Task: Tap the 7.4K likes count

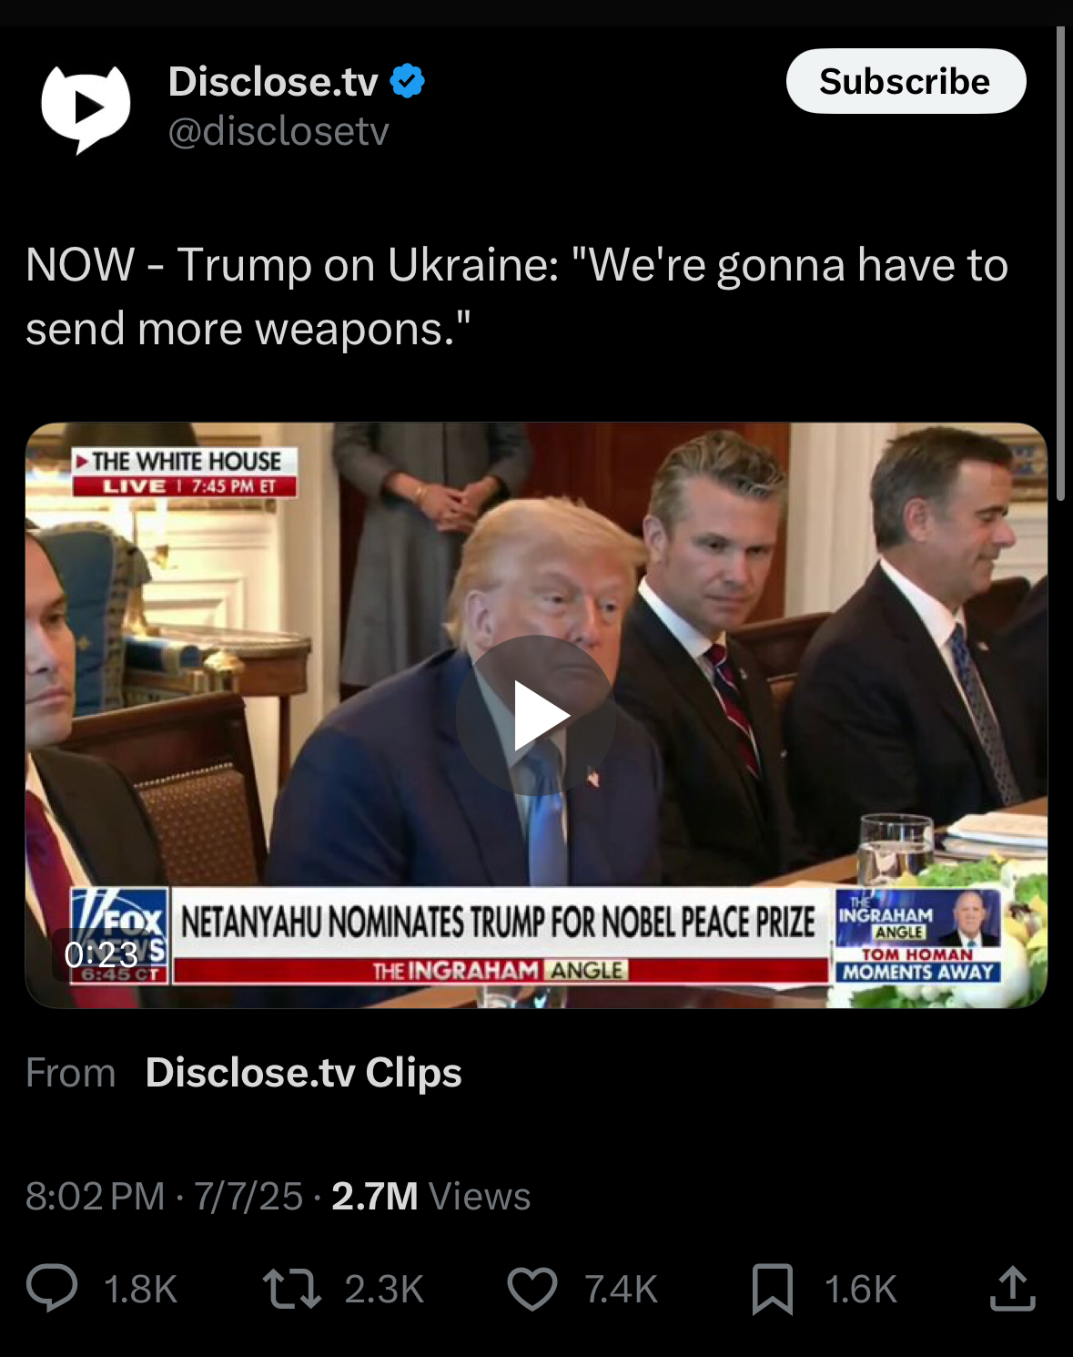Action: pos(621,1290)
